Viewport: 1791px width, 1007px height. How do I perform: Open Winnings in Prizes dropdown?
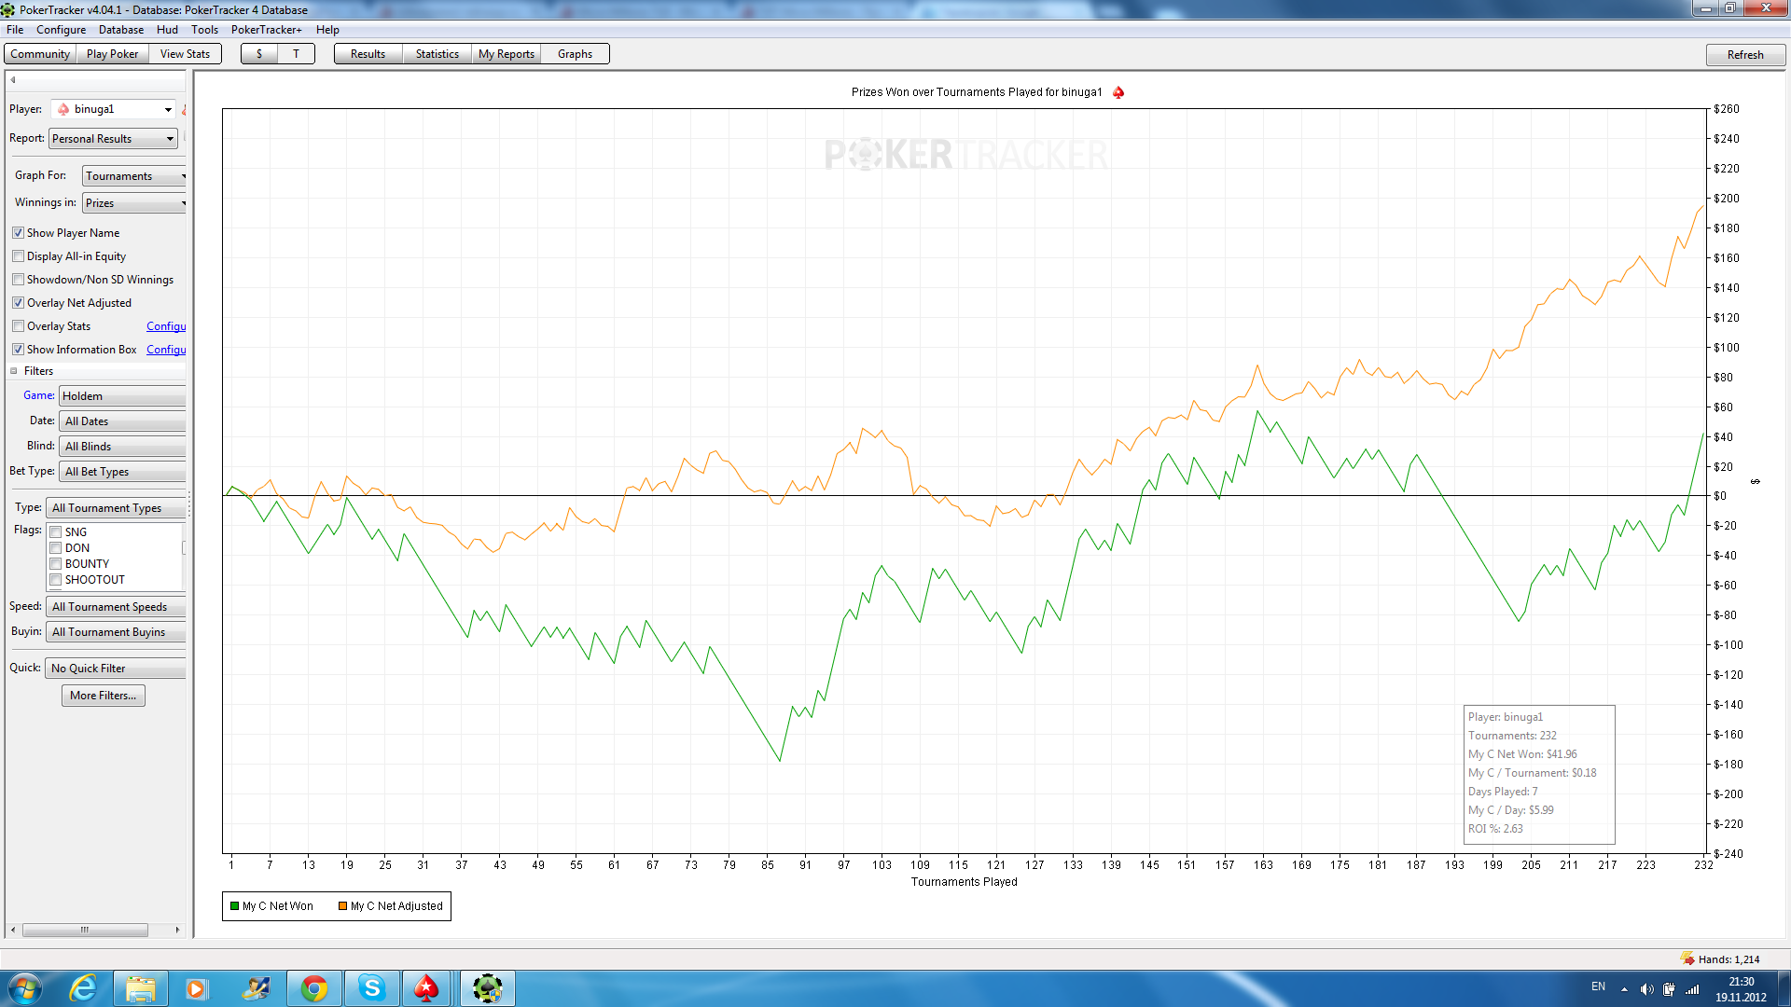[134, 203]
